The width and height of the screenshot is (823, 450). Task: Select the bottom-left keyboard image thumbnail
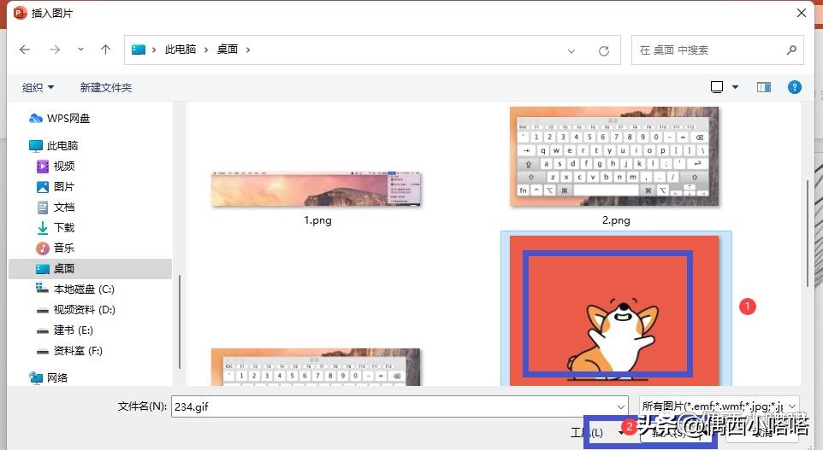(x=316, y=367)
